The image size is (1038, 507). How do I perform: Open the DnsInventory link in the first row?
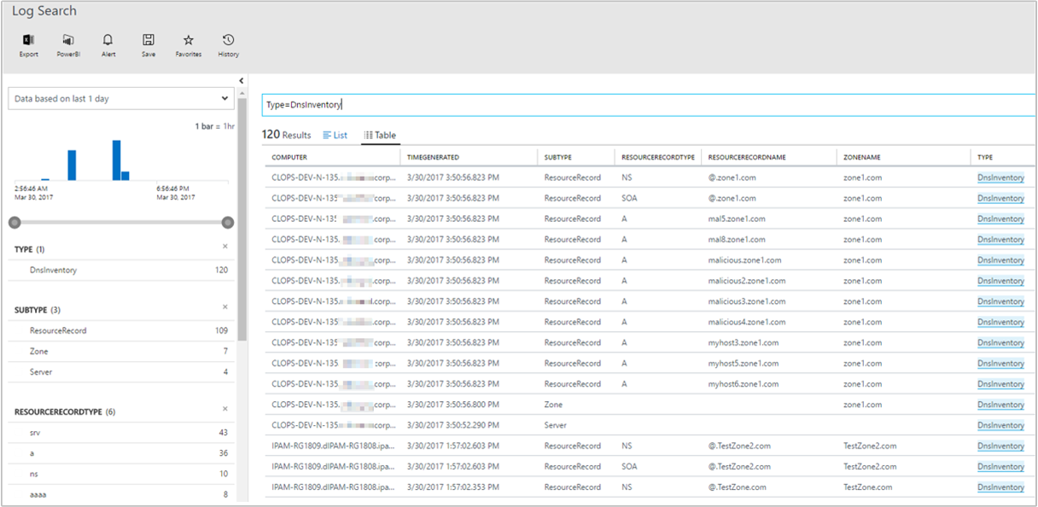tap(1000, 178)
